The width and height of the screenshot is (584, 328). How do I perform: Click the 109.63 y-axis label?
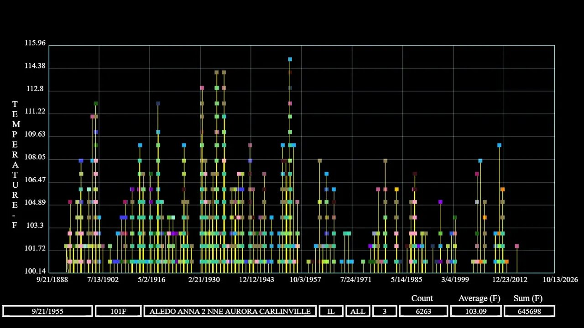35,134
